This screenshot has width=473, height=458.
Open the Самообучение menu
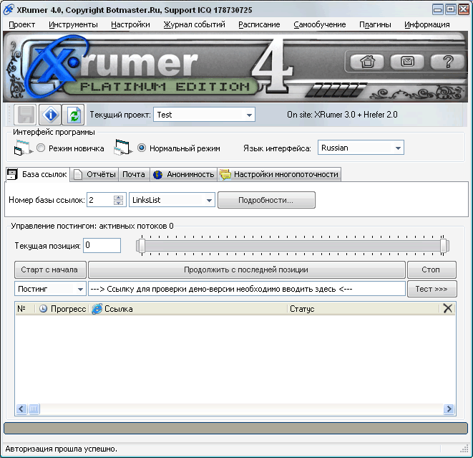320,25
